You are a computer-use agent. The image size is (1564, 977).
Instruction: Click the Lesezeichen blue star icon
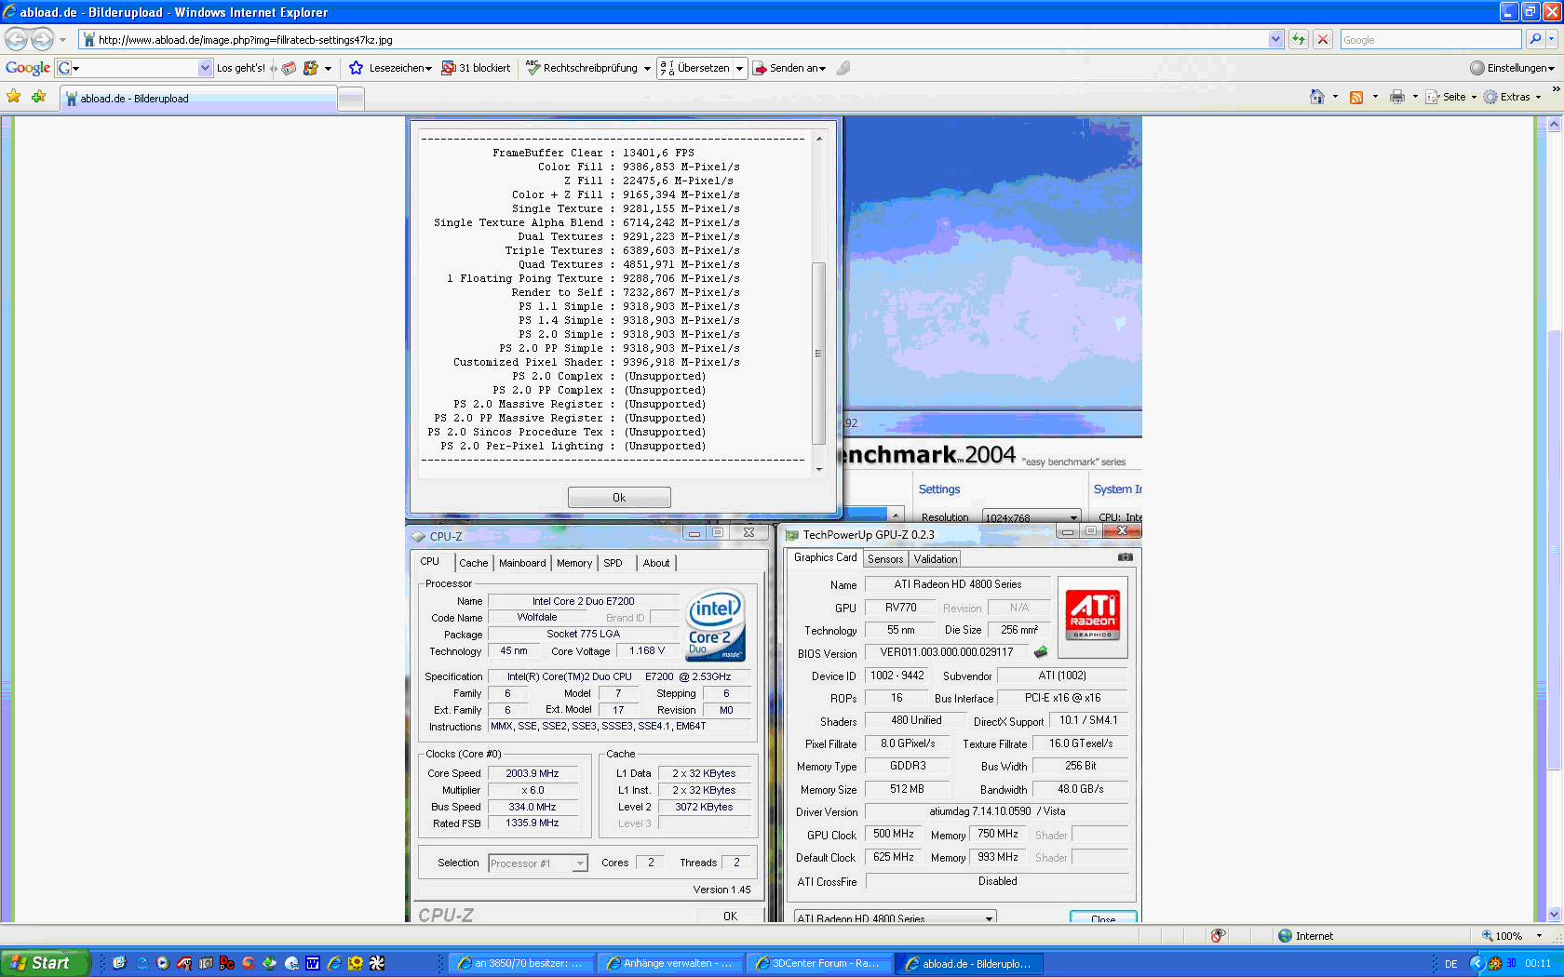click(356, 68)
